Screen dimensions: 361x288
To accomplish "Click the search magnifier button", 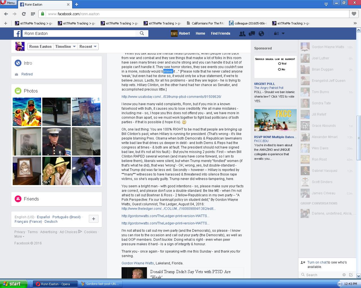I will pos(142,33).
